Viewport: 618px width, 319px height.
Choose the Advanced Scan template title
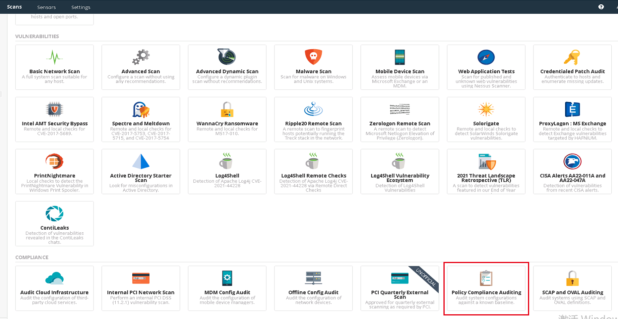(141, 71)
